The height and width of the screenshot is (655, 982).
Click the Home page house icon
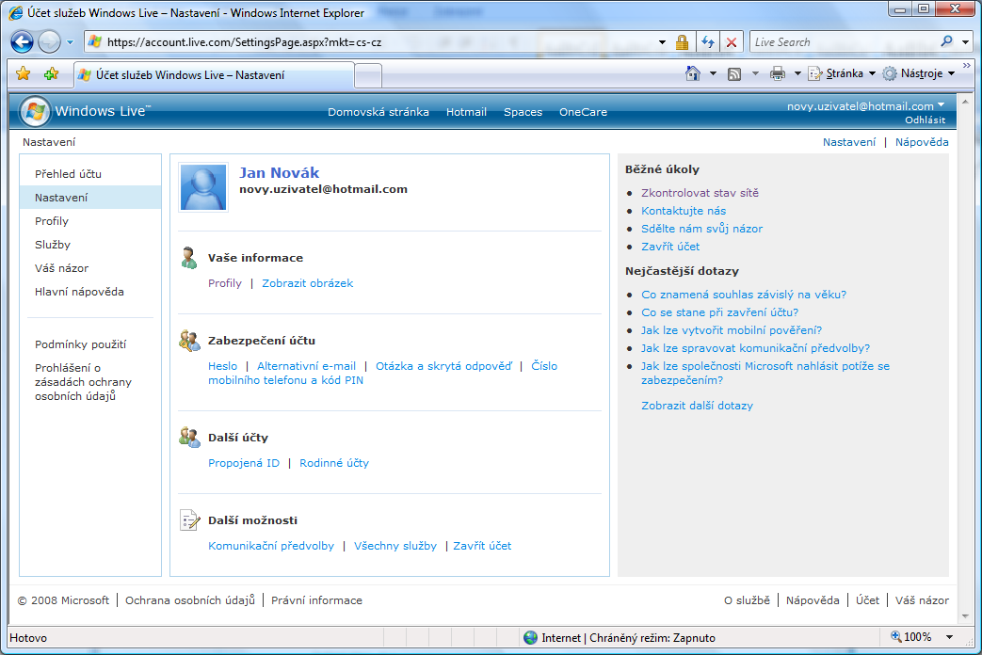693,73
